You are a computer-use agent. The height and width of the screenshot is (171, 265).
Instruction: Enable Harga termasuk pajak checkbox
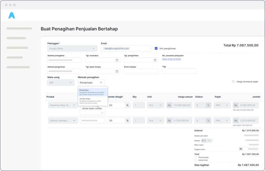tap(233, 81)
